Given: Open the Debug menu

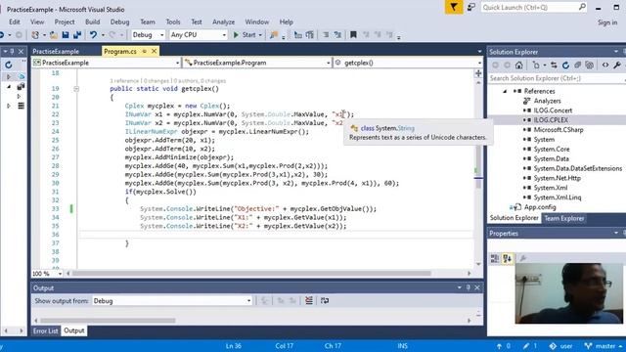Looking at the screenshot, I should pyautogui.click(x=119, y=22).
